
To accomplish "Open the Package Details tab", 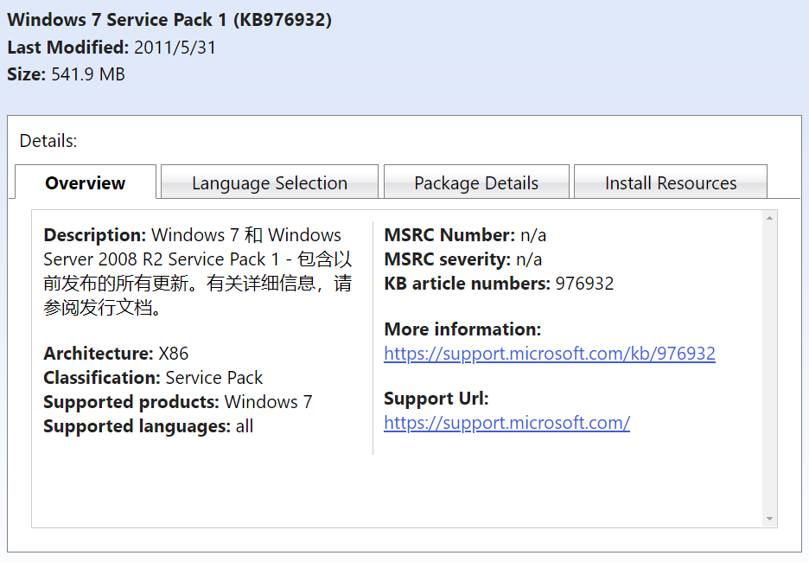I will [x=476, y=182].
